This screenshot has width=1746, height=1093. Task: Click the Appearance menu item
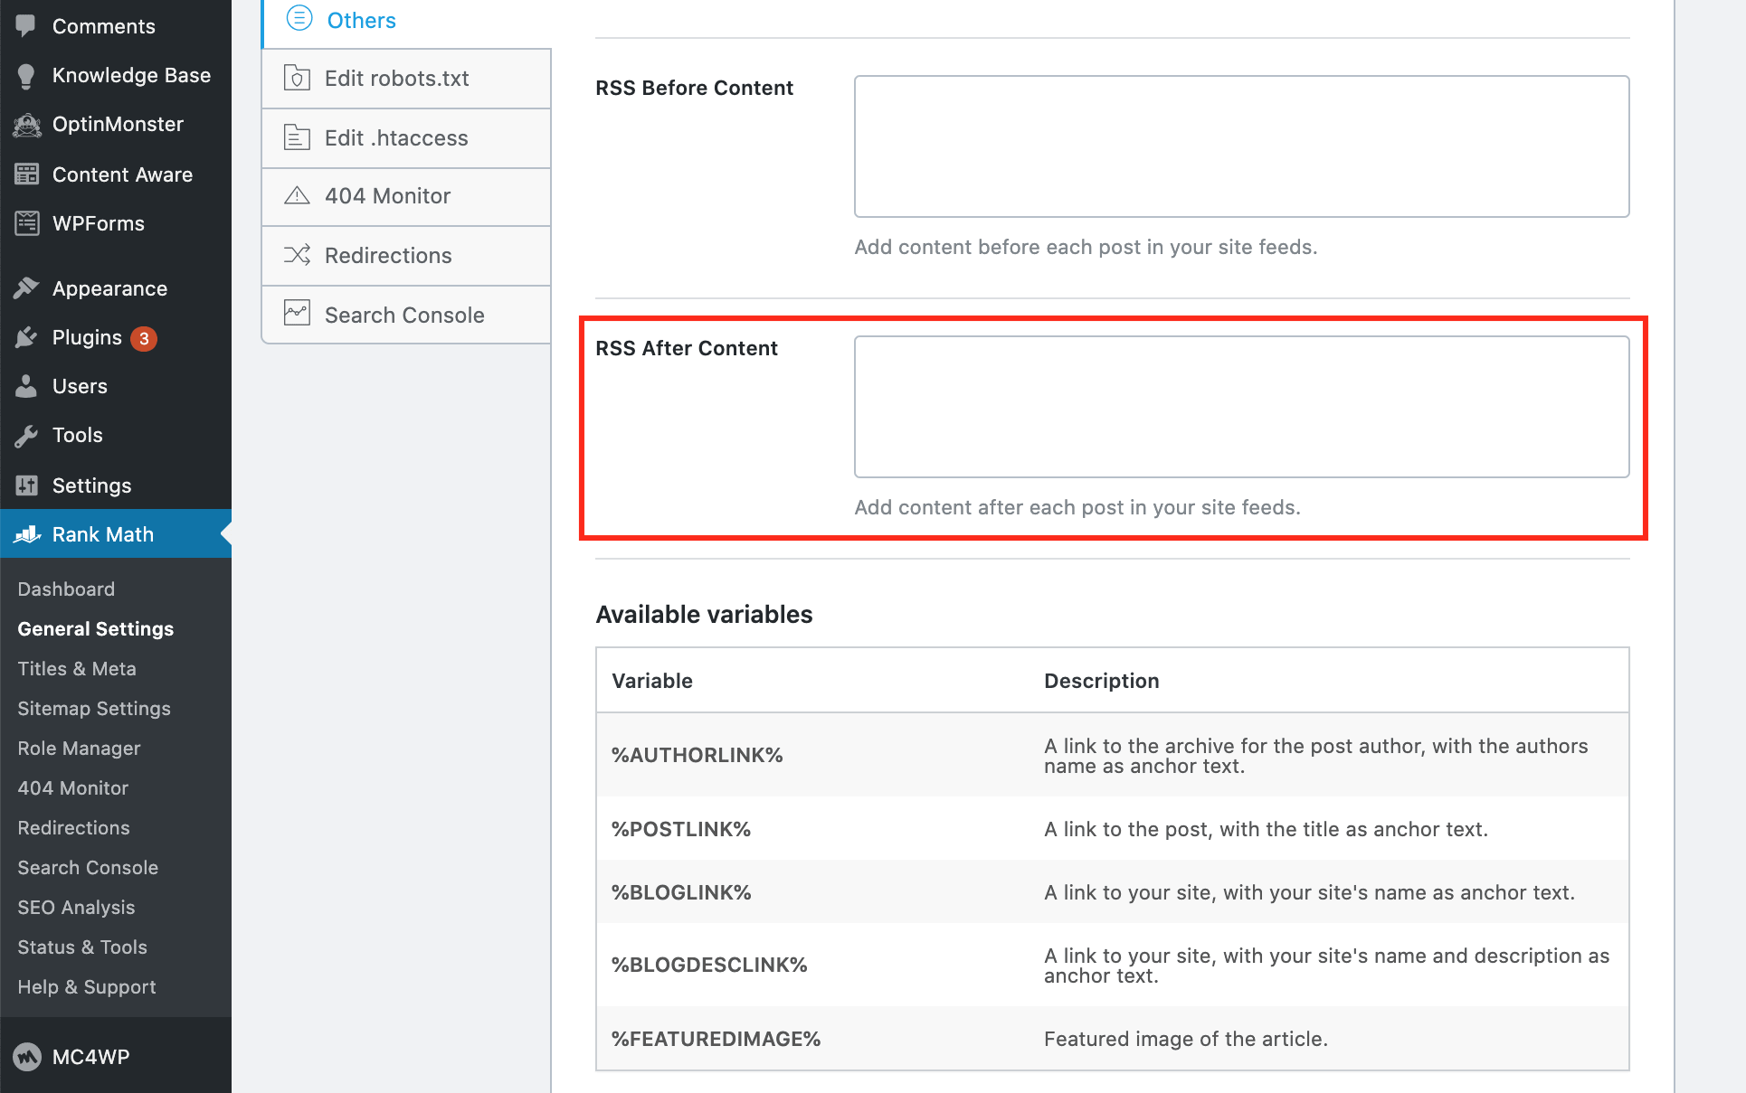(109, 288)
